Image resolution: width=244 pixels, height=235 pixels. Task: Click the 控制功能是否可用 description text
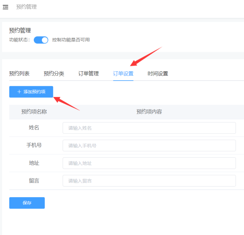click(x=71, y=40)
